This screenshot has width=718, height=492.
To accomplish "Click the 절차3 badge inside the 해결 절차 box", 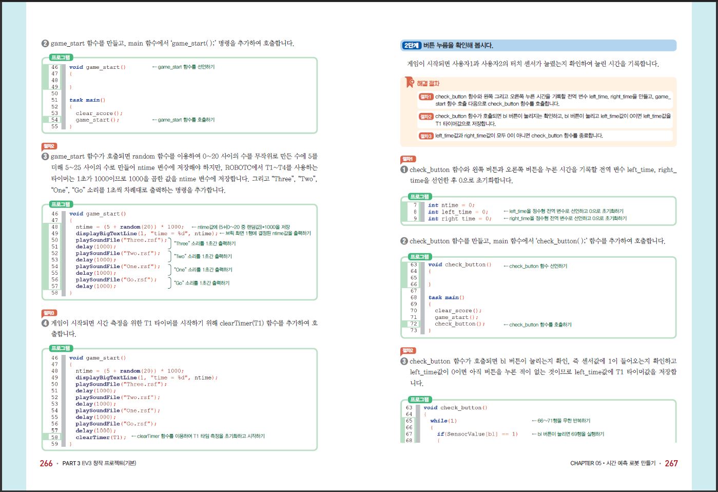I will 426,136.
